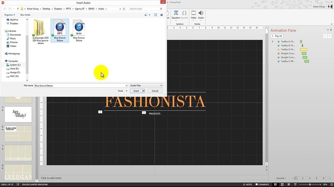This screenshot has width=334, height=187.
Task: Open the Audio Files type dropdown
Action: tap(146, 86)
